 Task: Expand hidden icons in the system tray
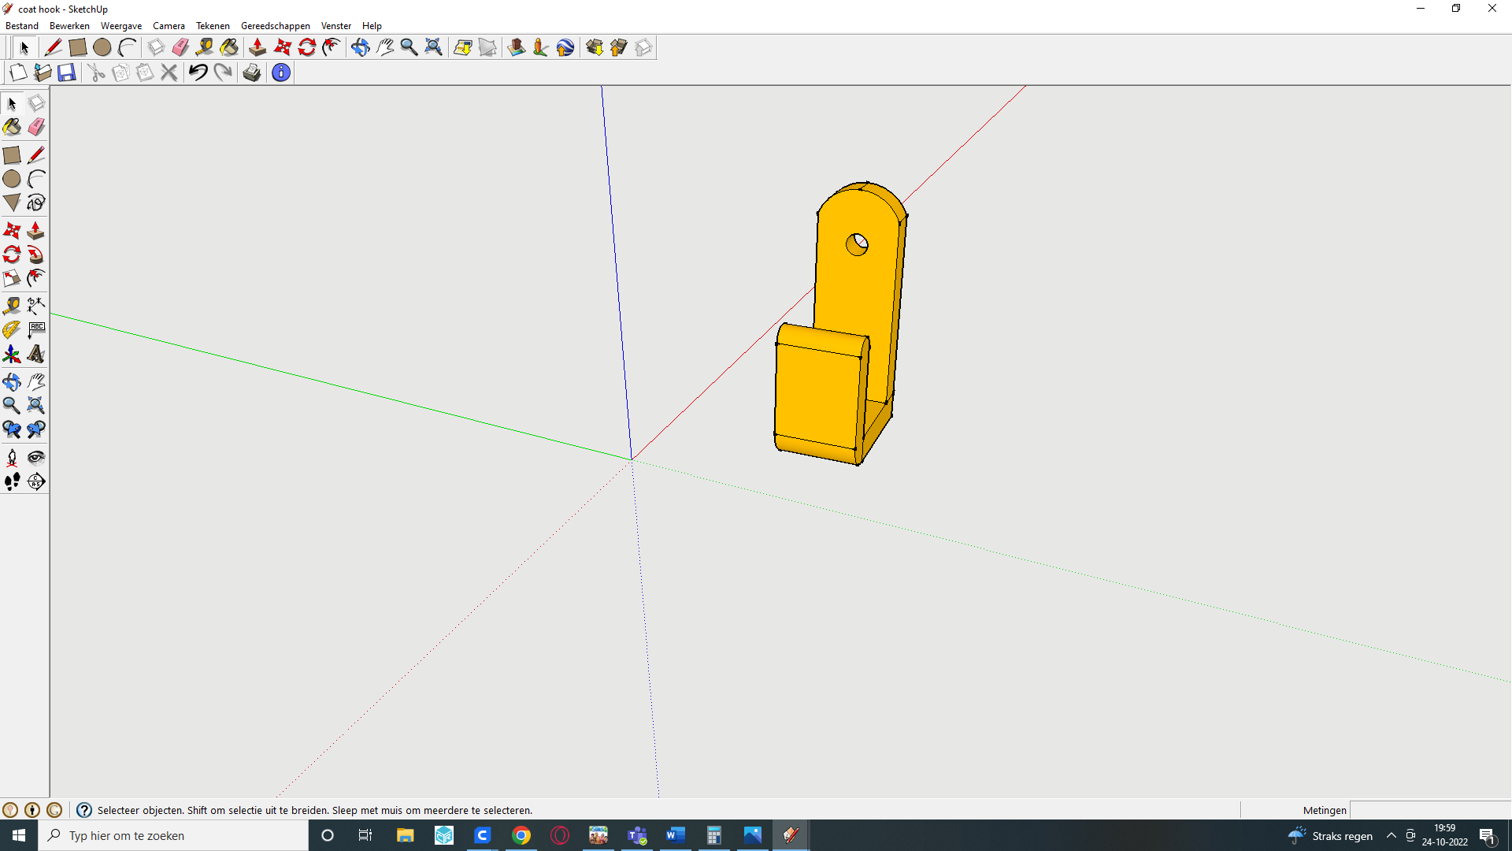[x=1391, y=835]
